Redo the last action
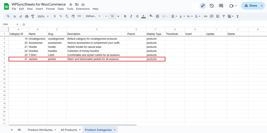 (x=21, y=16)
